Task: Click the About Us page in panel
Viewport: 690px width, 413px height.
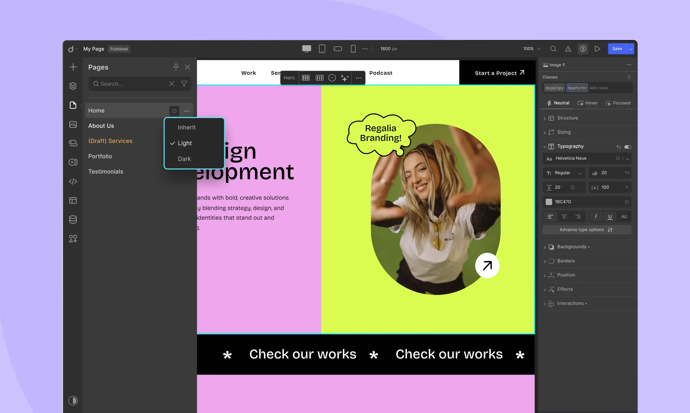Action: pyautogui.click(x=101, y=126)
